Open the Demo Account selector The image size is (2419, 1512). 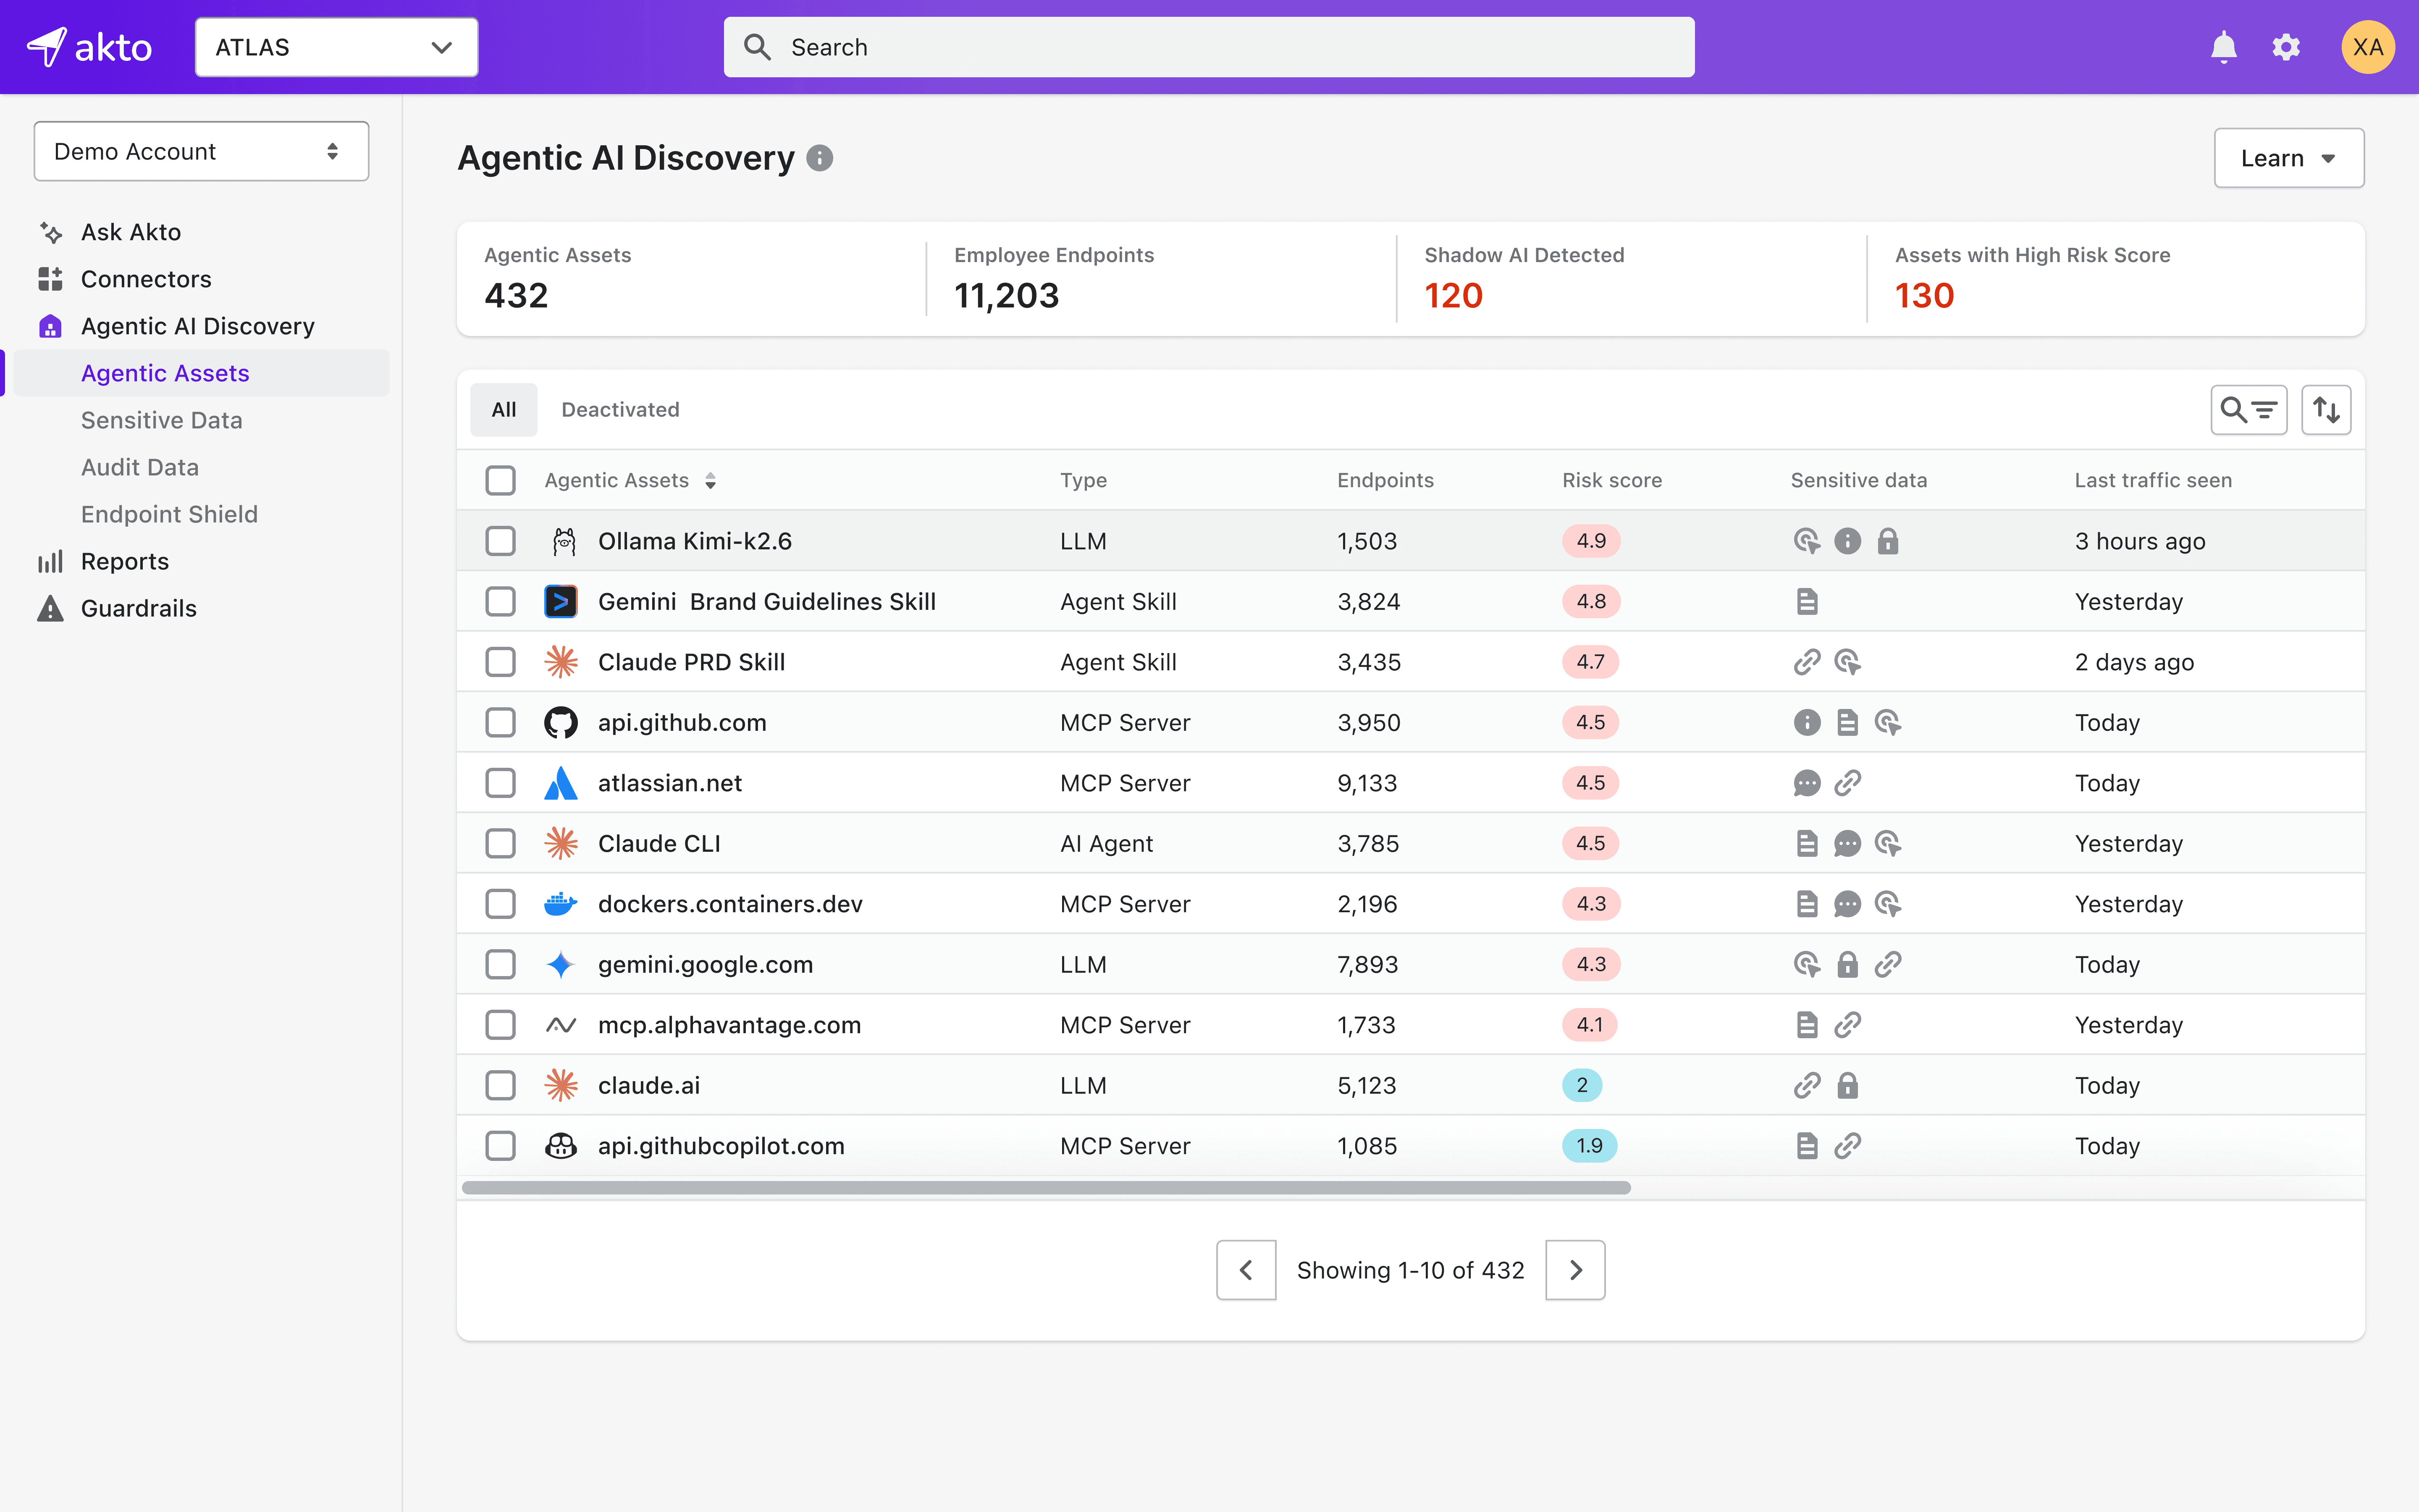201,152
